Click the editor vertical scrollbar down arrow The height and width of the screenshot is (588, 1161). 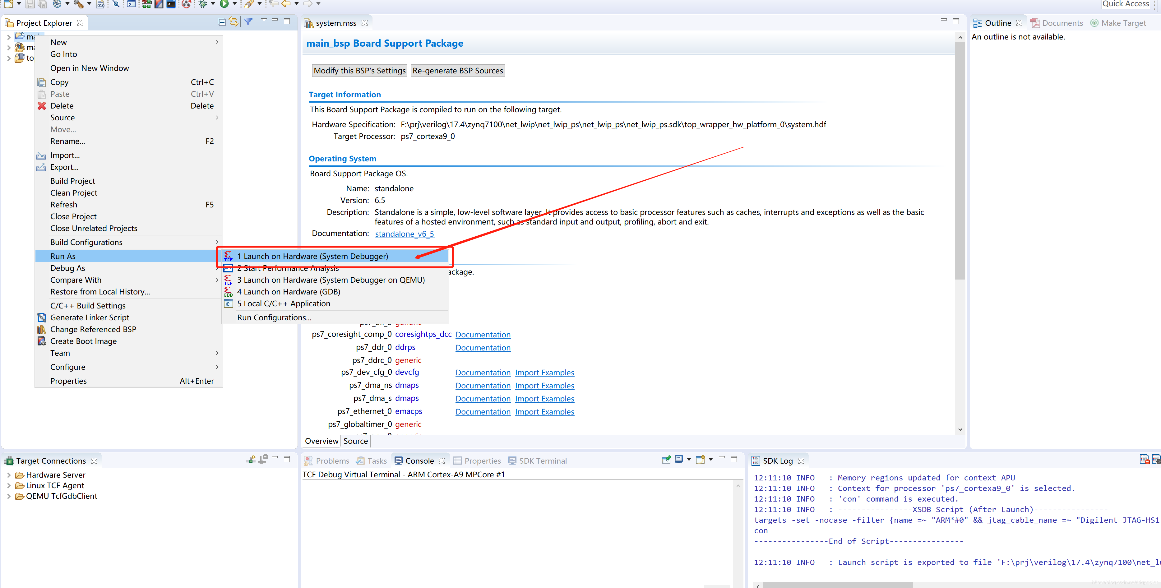point(960,429)
